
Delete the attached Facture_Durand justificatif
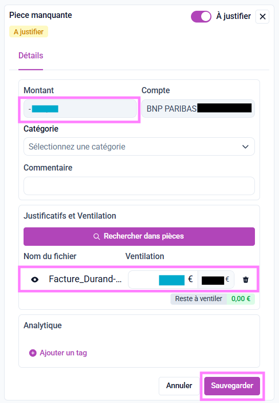pyautogui.click(x=246, y=280)
